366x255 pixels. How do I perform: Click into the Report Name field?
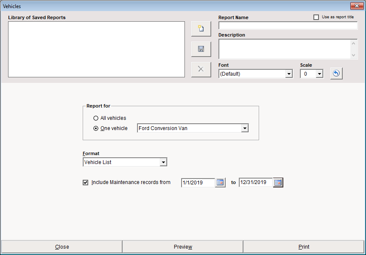288,25
